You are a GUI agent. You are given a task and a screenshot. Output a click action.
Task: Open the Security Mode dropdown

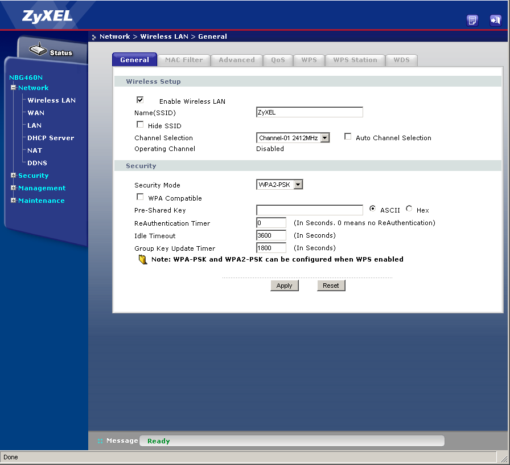(298, 185)
